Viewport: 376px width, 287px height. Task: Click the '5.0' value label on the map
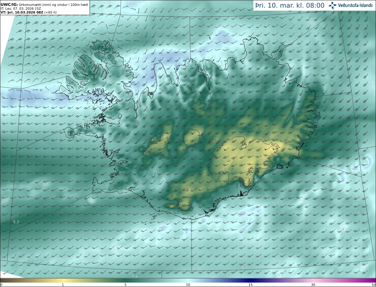click(x=105, y=46)
